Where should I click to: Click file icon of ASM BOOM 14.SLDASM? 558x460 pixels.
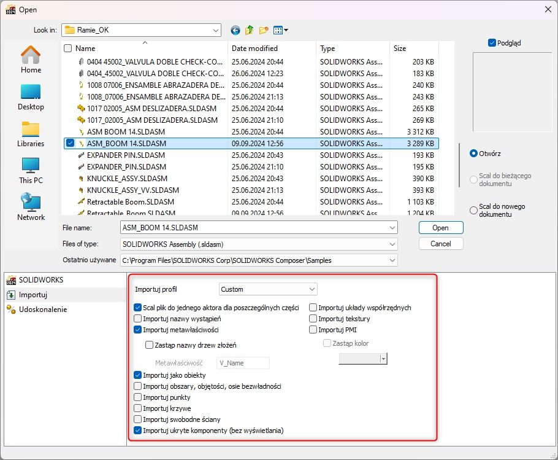tap(81, 132)
